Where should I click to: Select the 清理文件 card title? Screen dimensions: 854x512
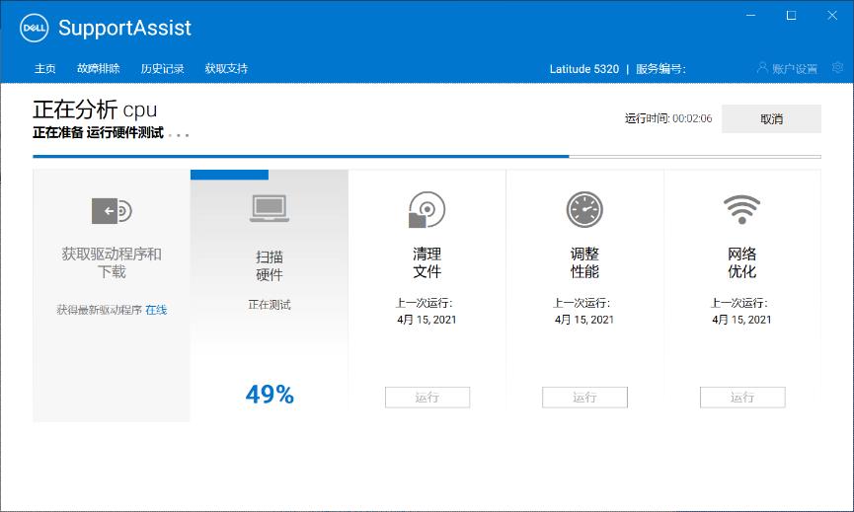(427, 262)
